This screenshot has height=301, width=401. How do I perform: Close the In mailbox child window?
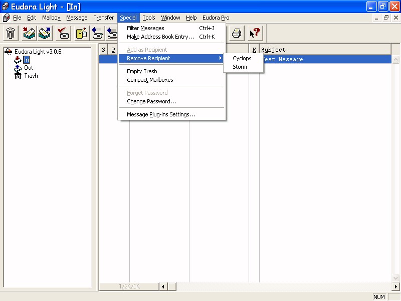[x=396, y=18]
